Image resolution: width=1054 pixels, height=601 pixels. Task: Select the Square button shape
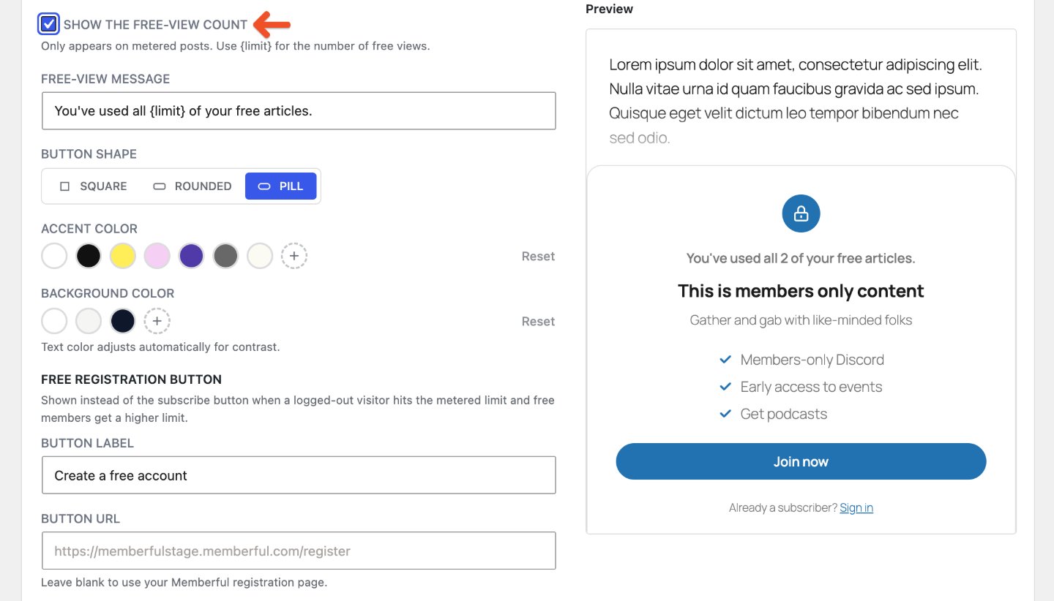pyautogui.click(x=94, y=186)
